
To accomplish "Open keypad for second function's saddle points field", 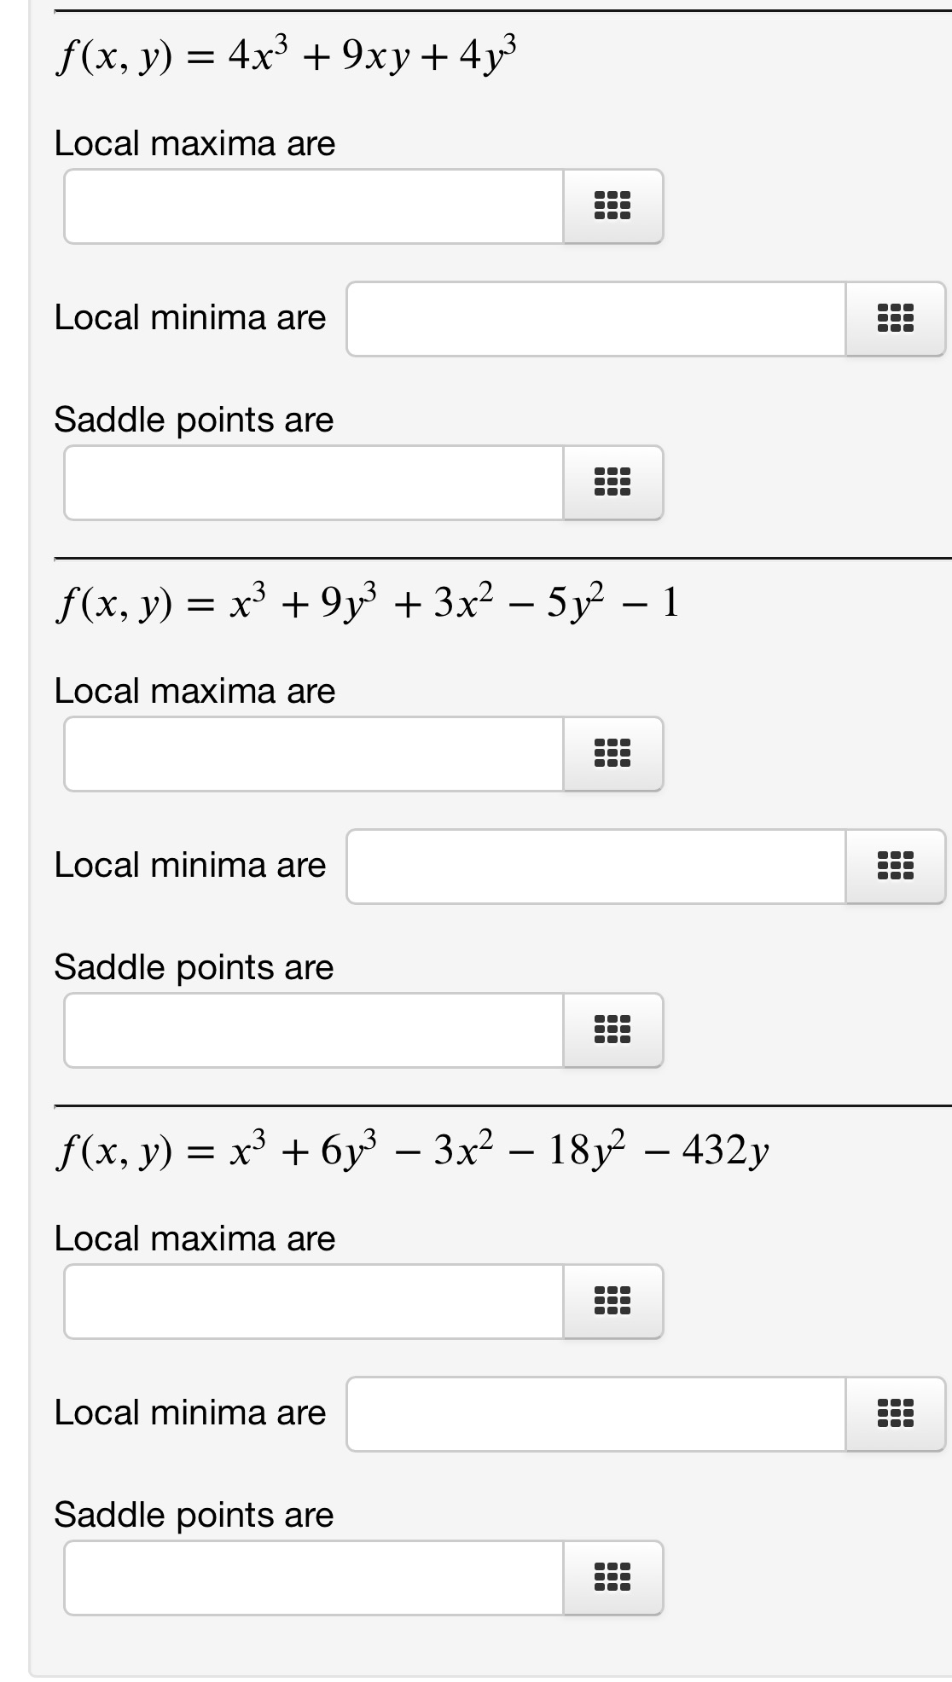I will click(x=613, y=1030).
